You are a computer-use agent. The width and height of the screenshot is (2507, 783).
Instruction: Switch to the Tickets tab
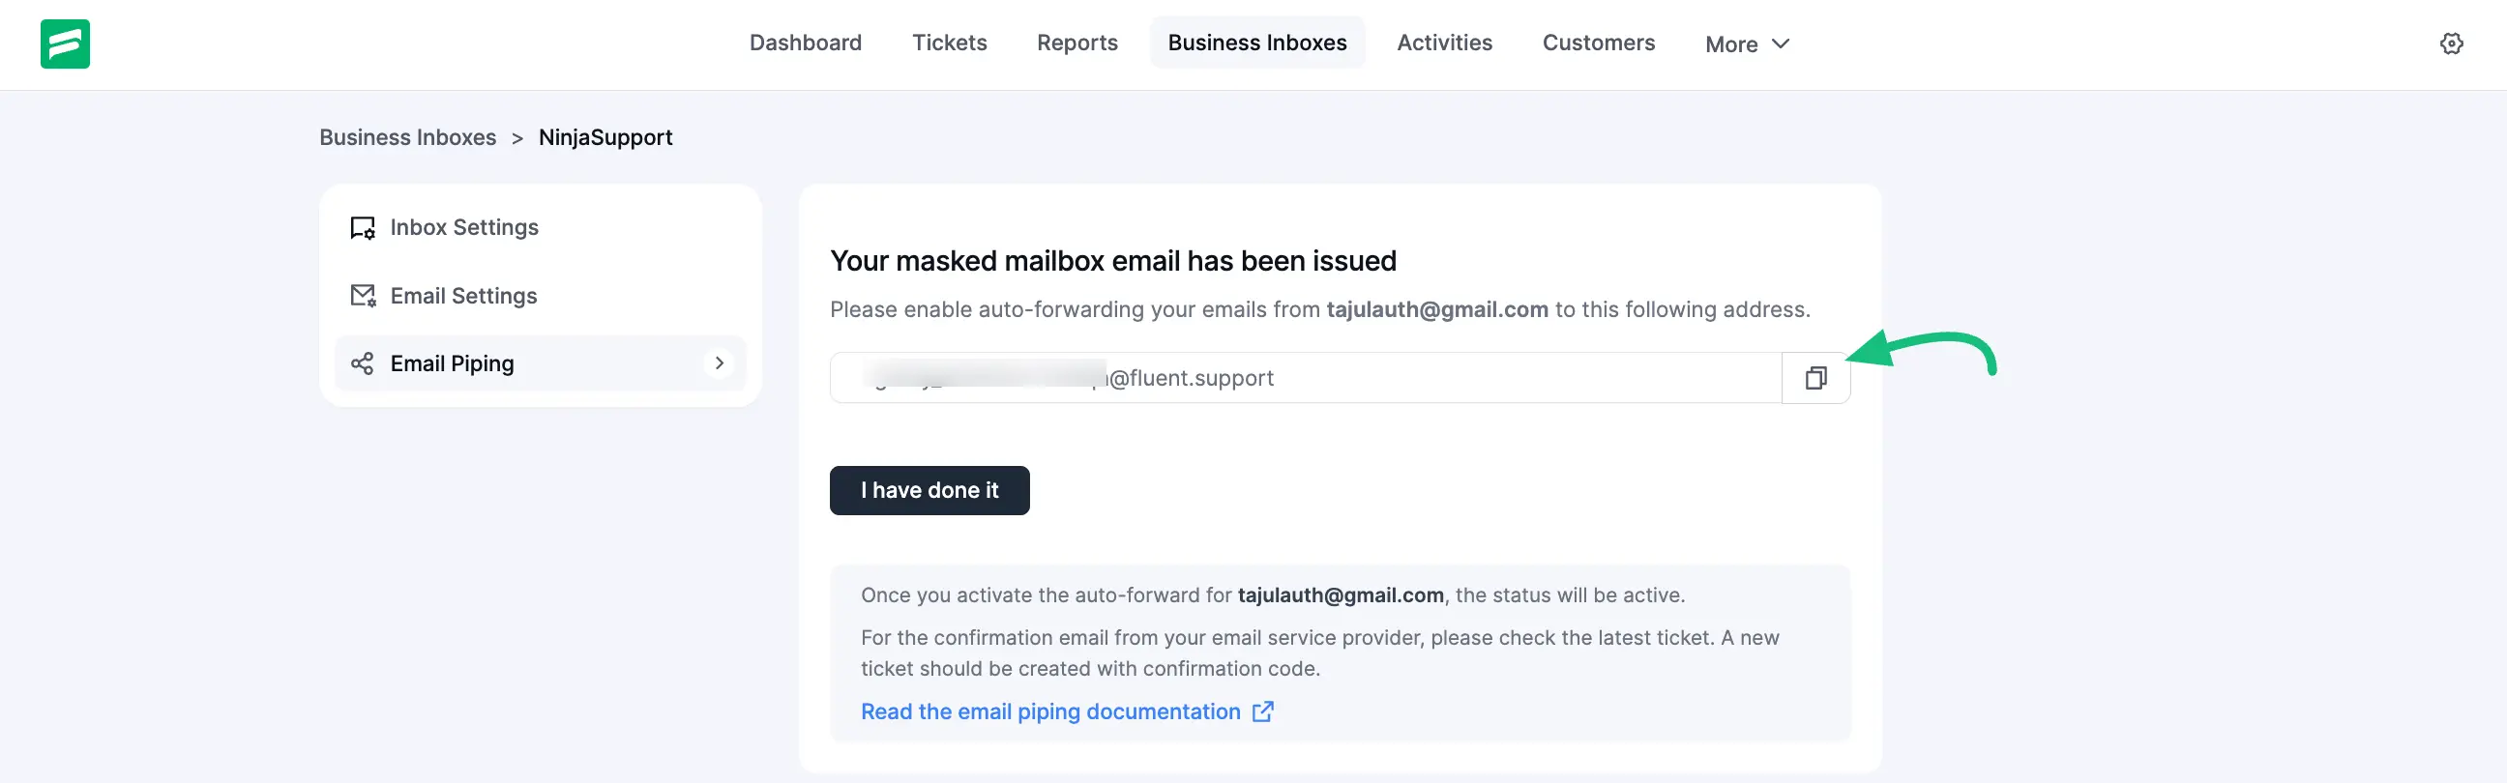click(949, 43)
